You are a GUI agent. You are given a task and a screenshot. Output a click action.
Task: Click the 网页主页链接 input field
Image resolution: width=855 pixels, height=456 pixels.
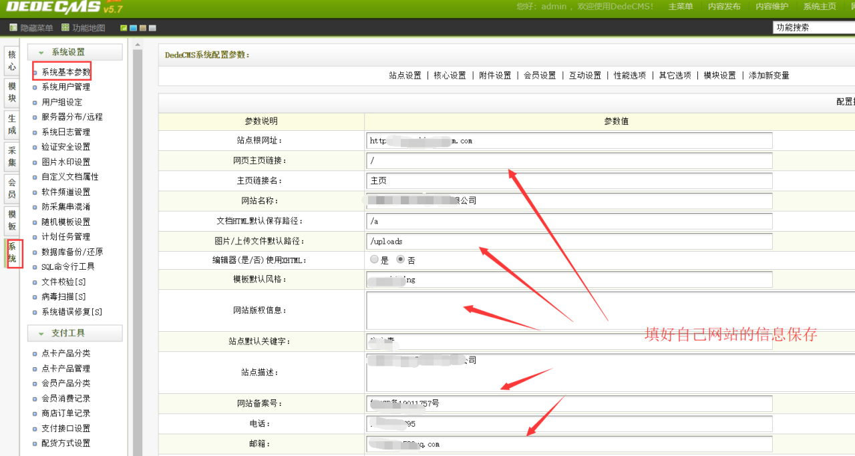(569, 160)
